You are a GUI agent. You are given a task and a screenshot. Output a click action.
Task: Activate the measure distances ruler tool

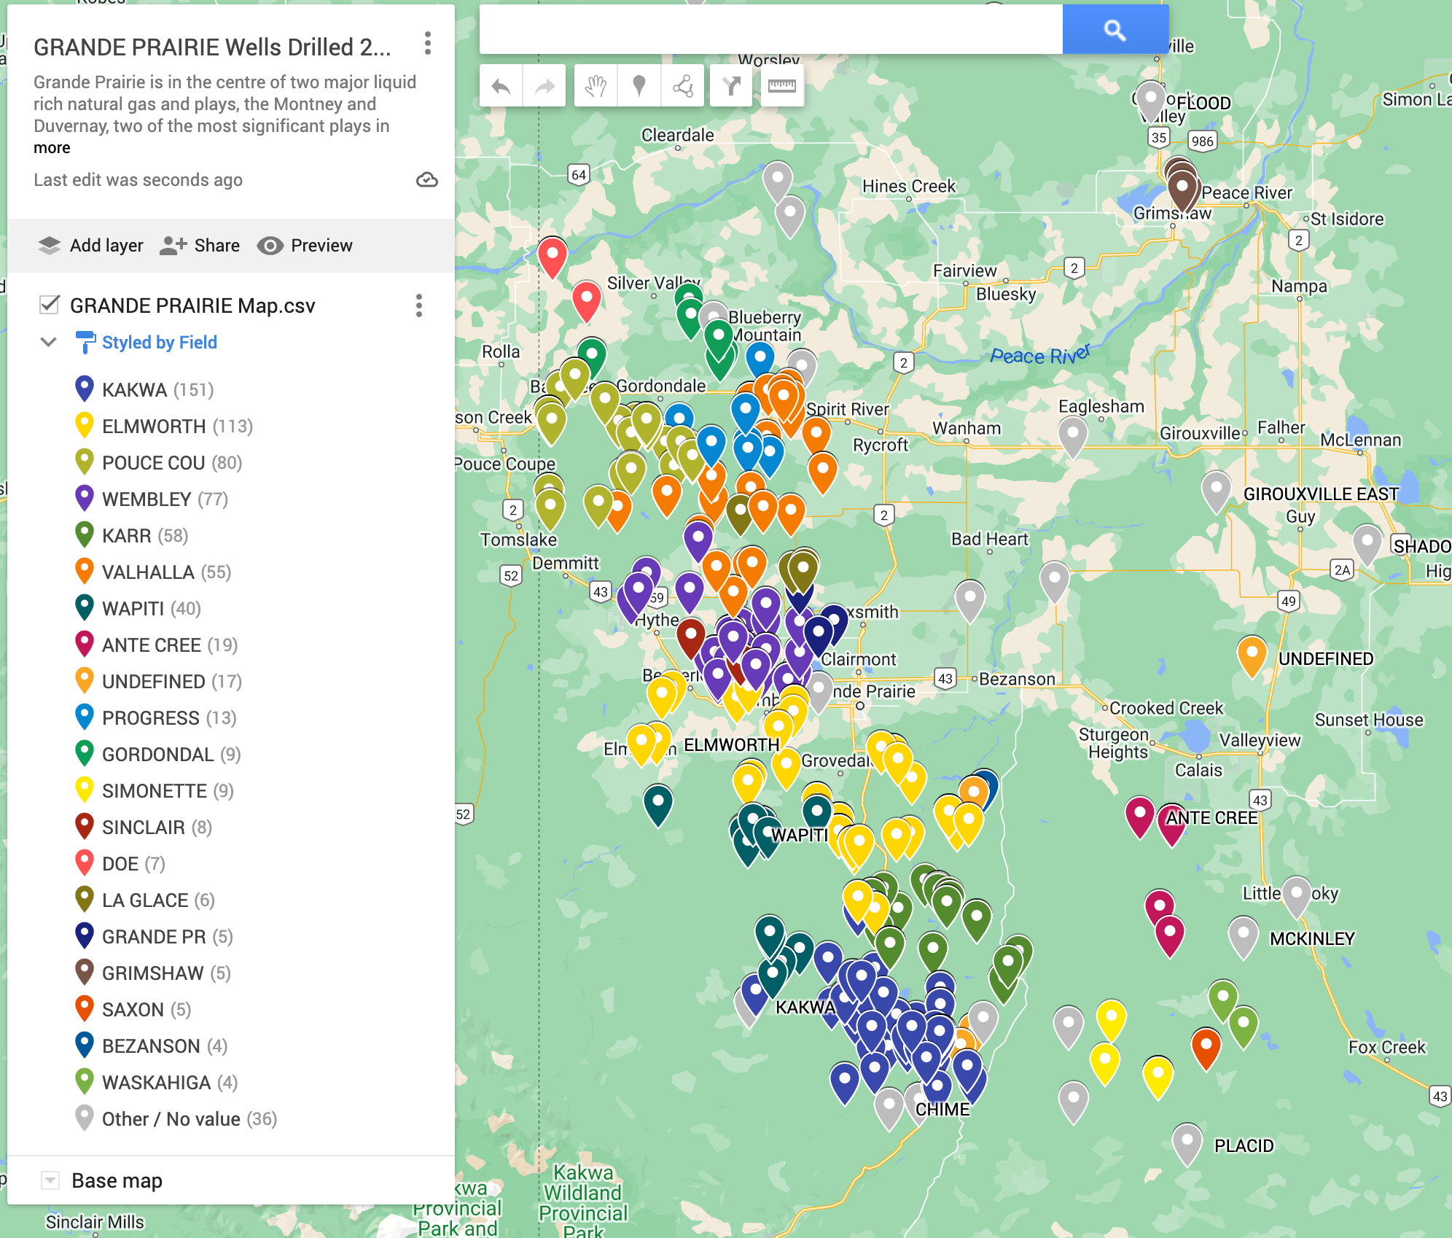[x=782, y=85]
